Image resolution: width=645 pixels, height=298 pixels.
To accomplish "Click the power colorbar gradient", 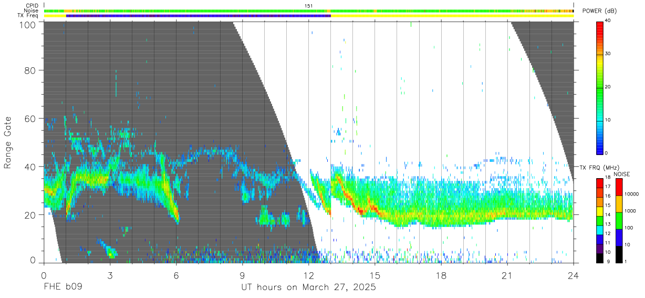I will coord(600,87).
